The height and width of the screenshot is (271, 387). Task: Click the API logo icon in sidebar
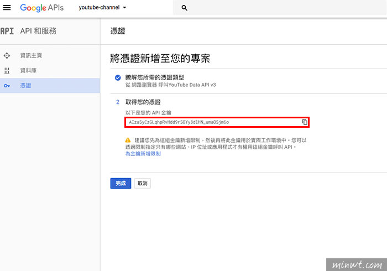(7, 31)
